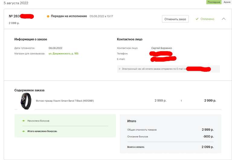Click the Отменить заказ button
Screen dimensions: 232x160
tap(175, 19)
